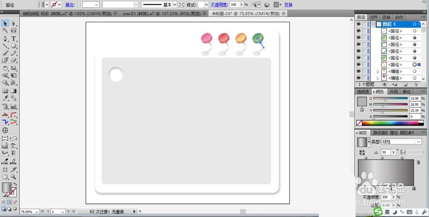Screen dimensions: 429x217
Task: Select the Column Graph tool
Action: 13,107
